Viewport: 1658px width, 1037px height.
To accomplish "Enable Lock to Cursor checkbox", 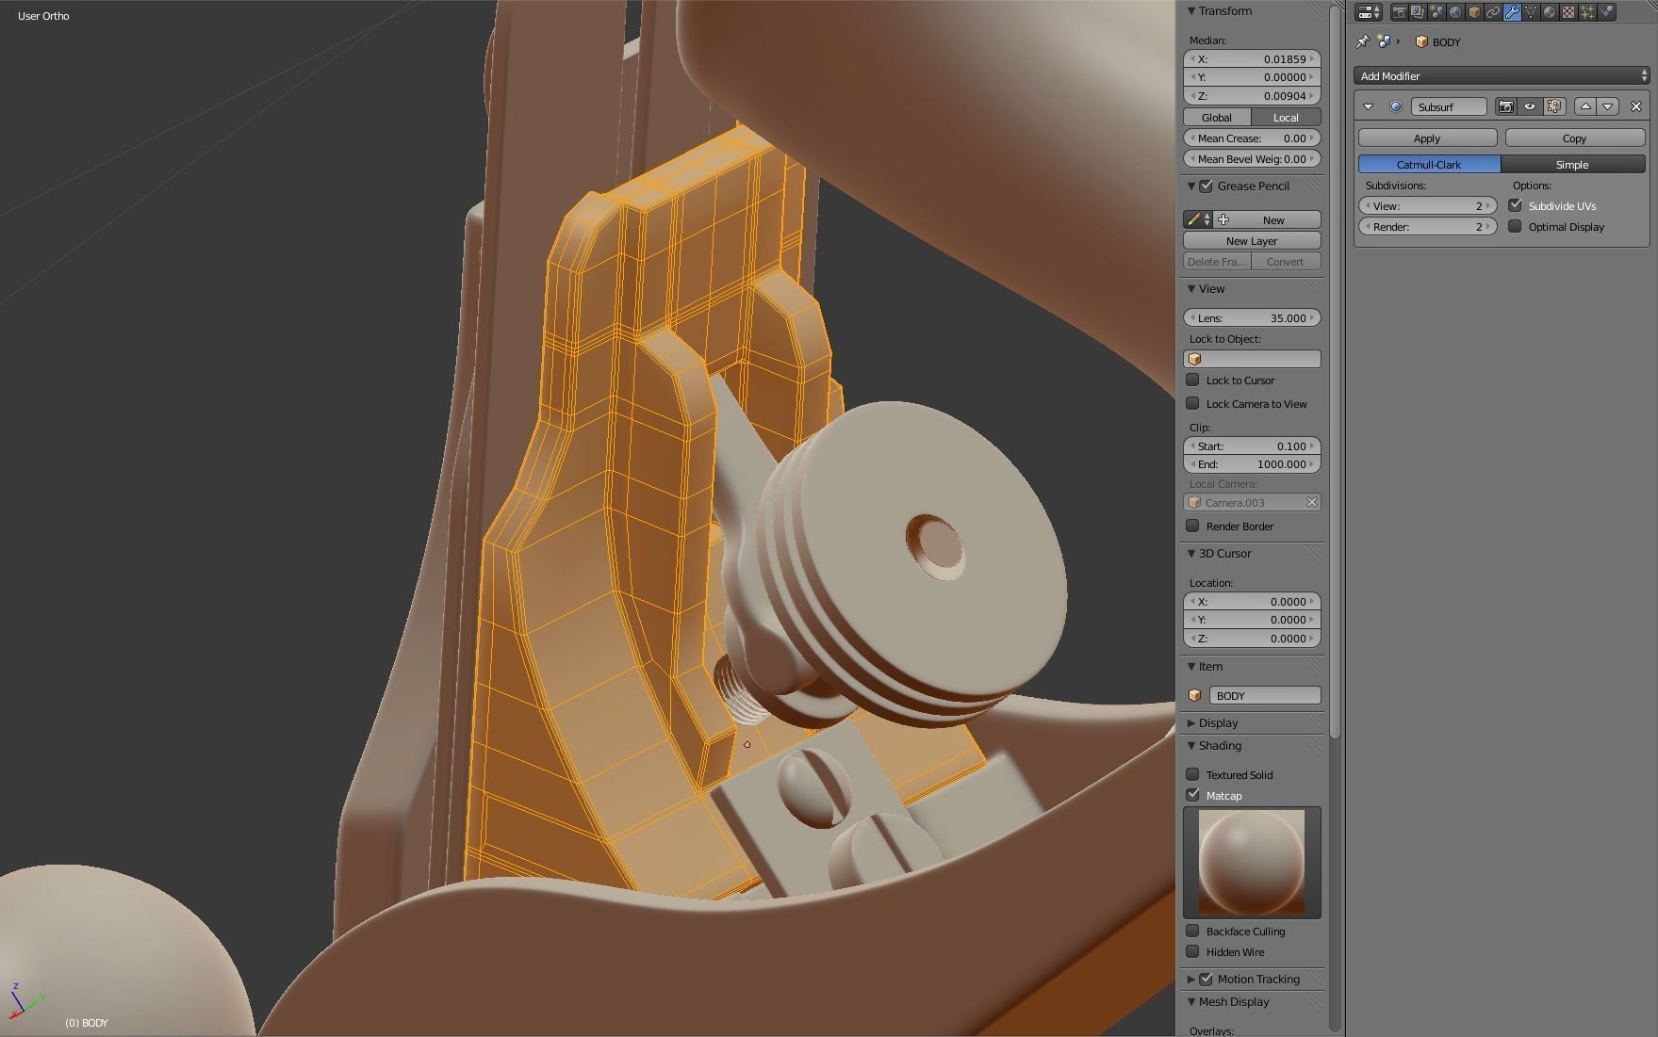I will tap(1193, 380).
